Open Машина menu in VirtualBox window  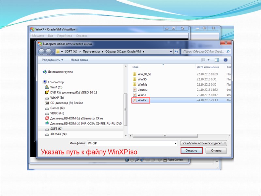(38, 36)
